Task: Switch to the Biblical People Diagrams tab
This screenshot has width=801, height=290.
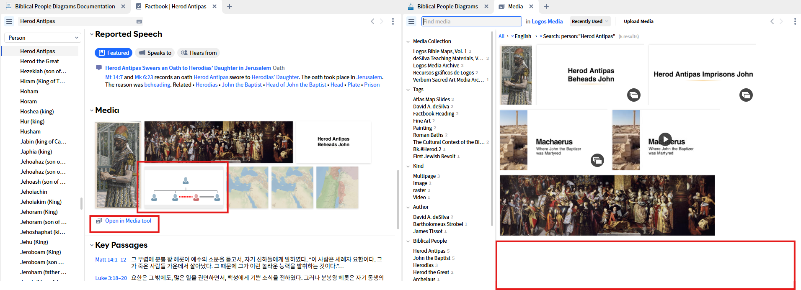Action: tap(447, 6)
